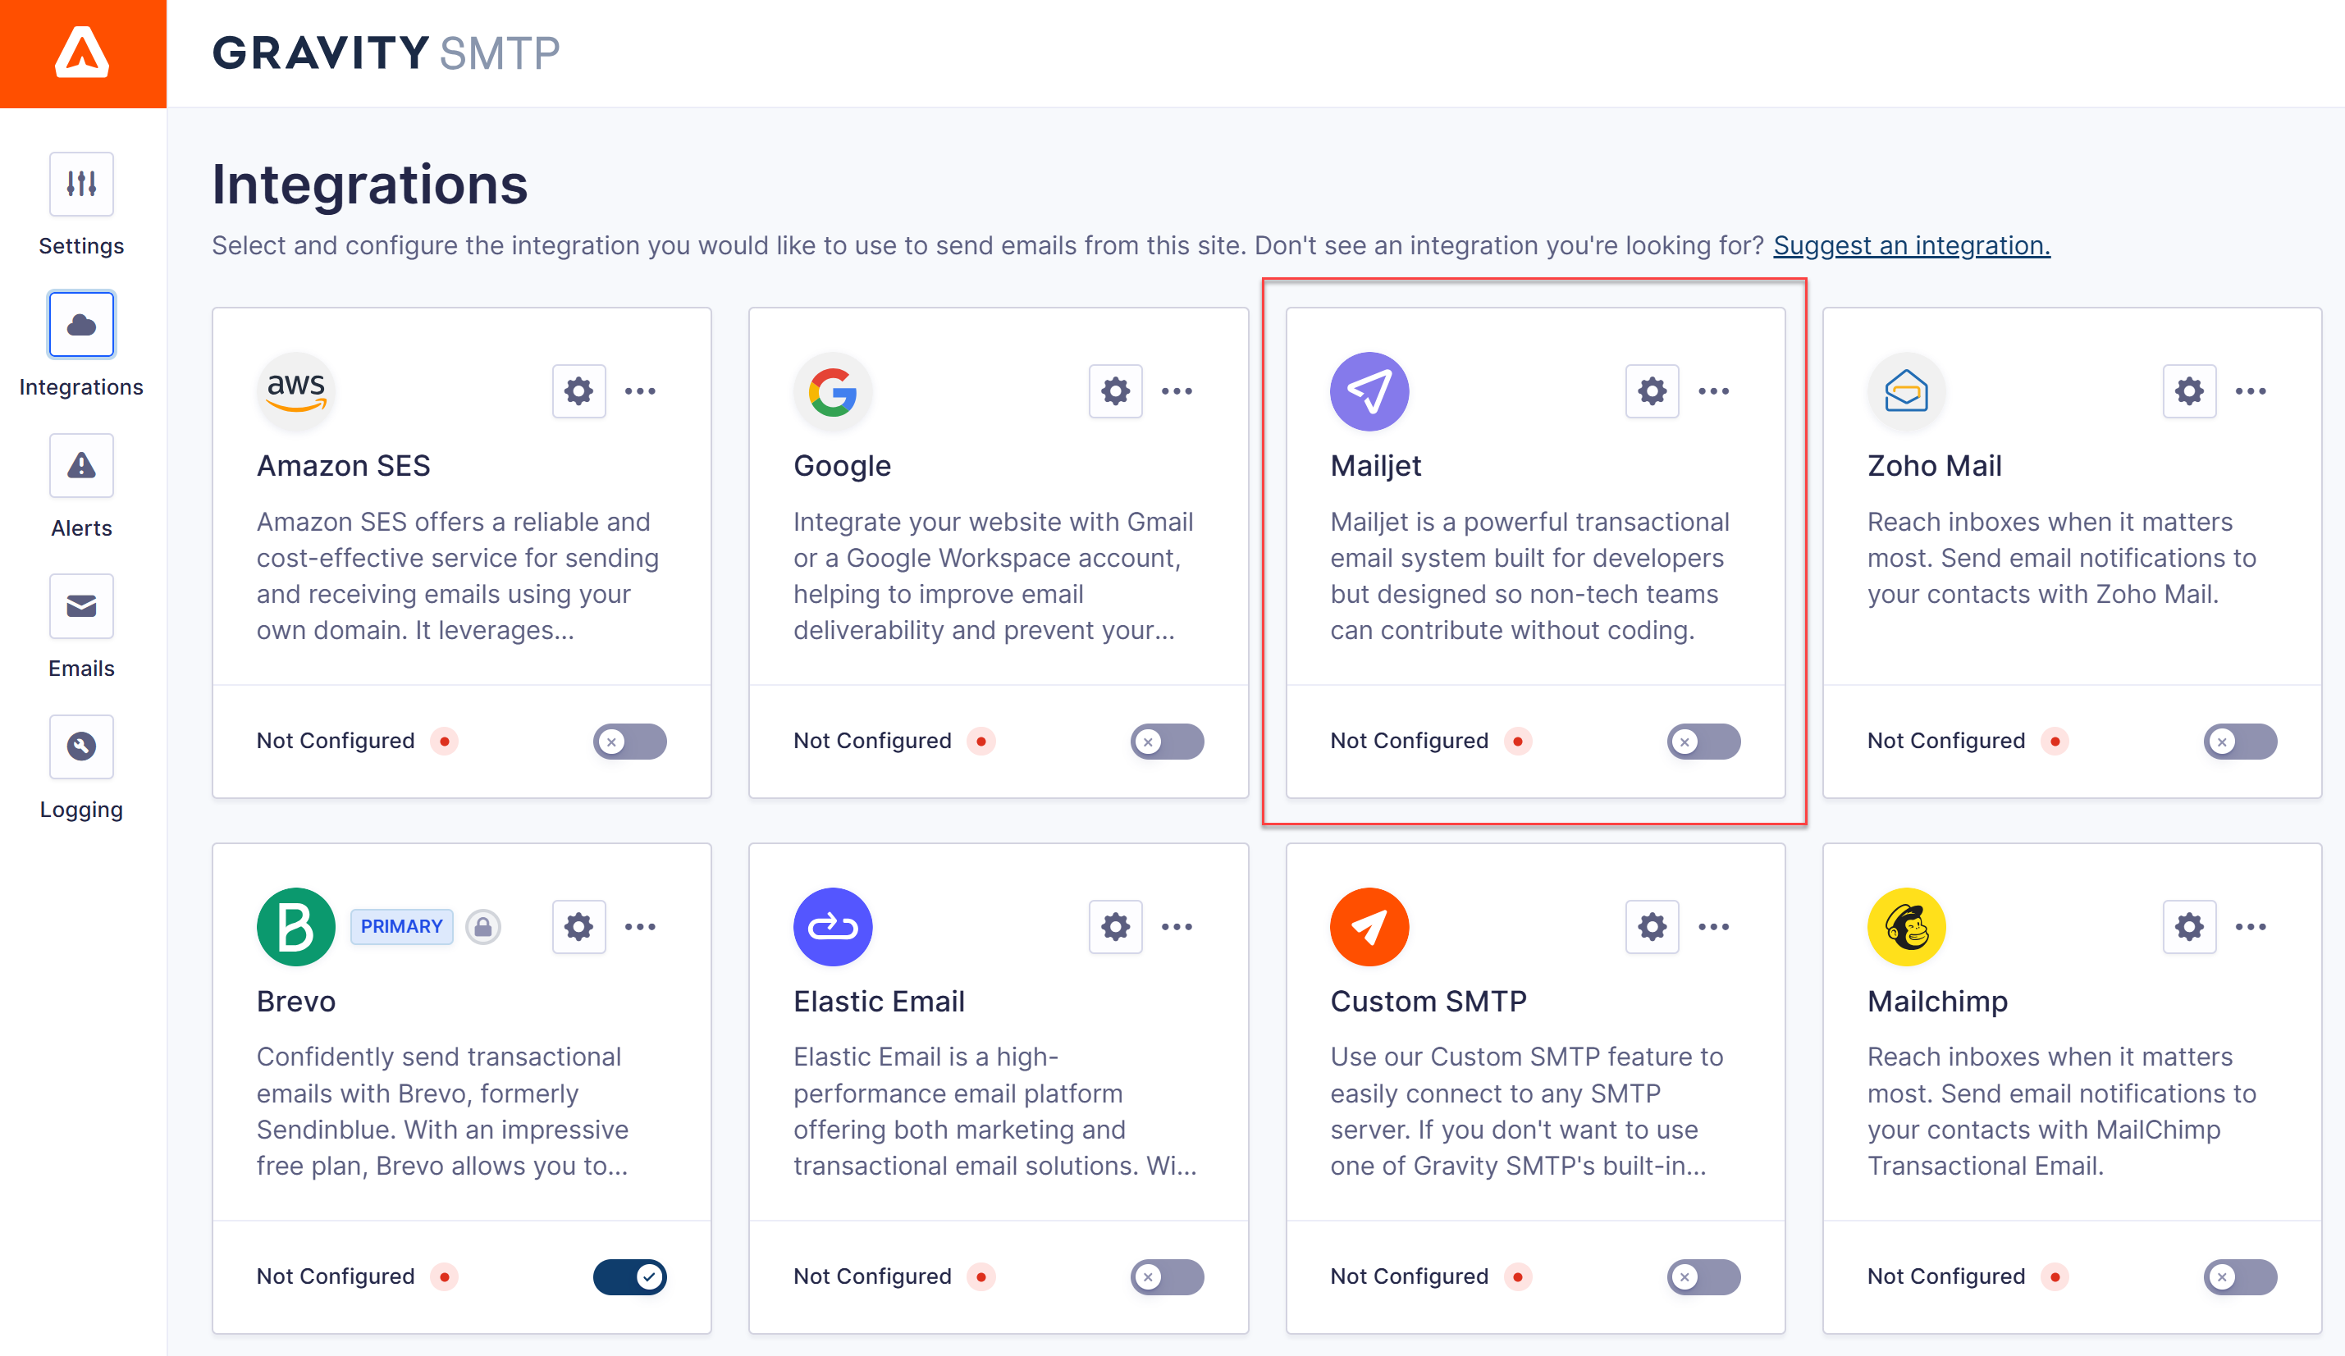This screenshot has height=1356, width=2345.
Task: Open Elastic Email gear settings
Action: pos(1116,926)
